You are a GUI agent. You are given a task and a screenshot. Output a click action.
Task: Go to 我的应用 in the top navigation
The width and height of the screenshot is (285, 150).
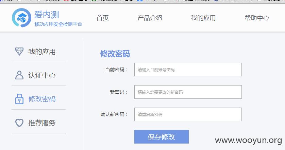[x=203, y=18]
